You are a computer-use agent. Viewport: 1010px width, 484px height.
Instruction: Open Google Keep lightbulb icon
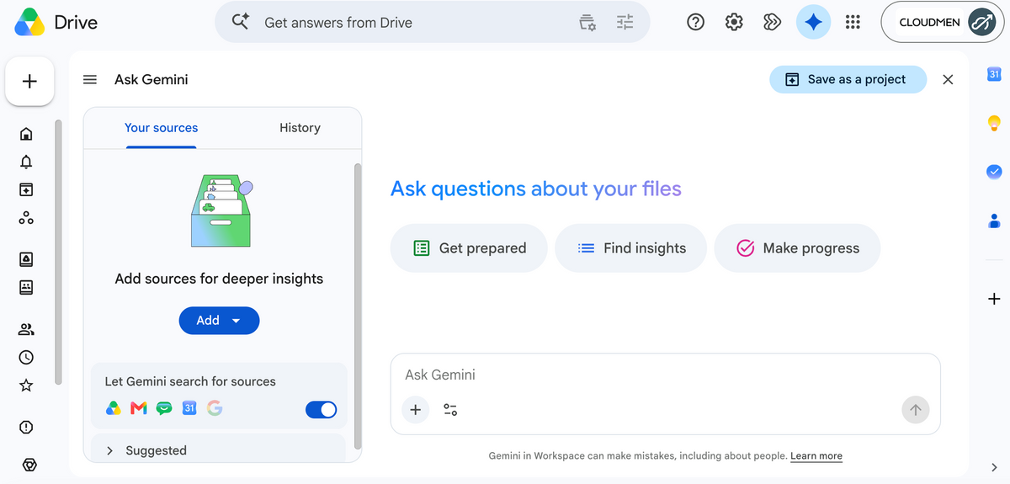click(x=994, y=123)
